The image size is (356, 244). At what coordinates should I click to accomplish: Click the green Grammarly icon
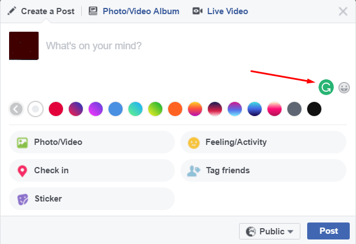tap(326, 87)
